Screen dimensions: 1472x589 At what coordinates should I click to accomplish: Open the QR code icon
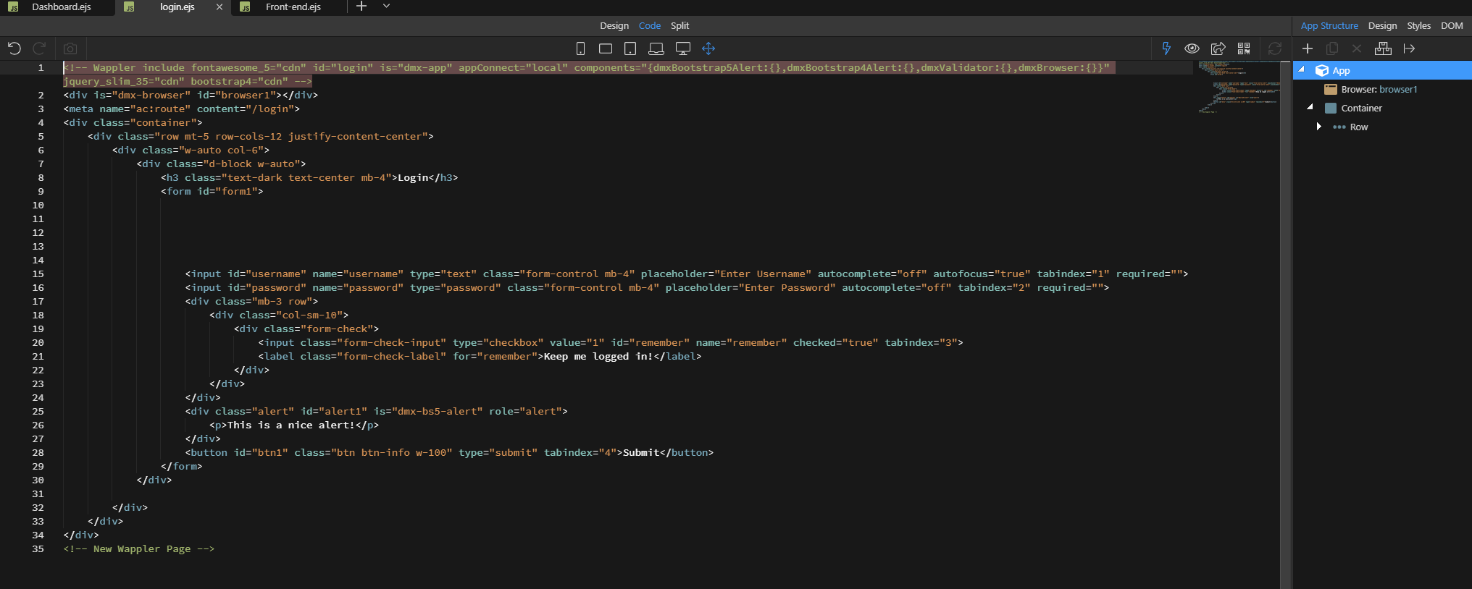pos(1244,48)
